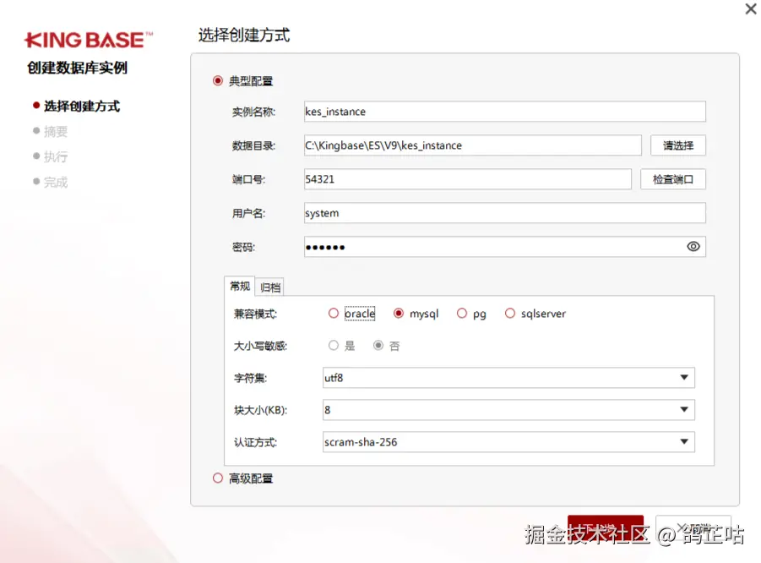Click the 创建数据库实例 heading

point(77,68)
